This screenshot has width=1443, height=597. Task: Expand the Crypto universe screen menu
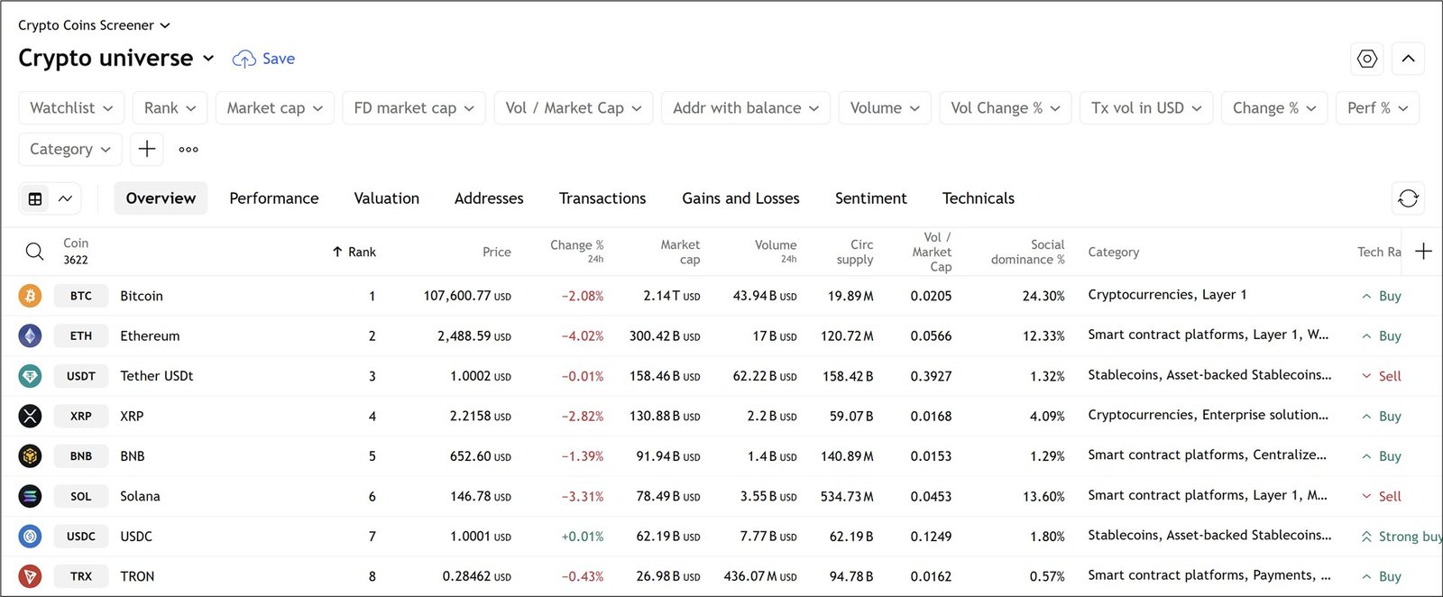[x=116, y=58]
